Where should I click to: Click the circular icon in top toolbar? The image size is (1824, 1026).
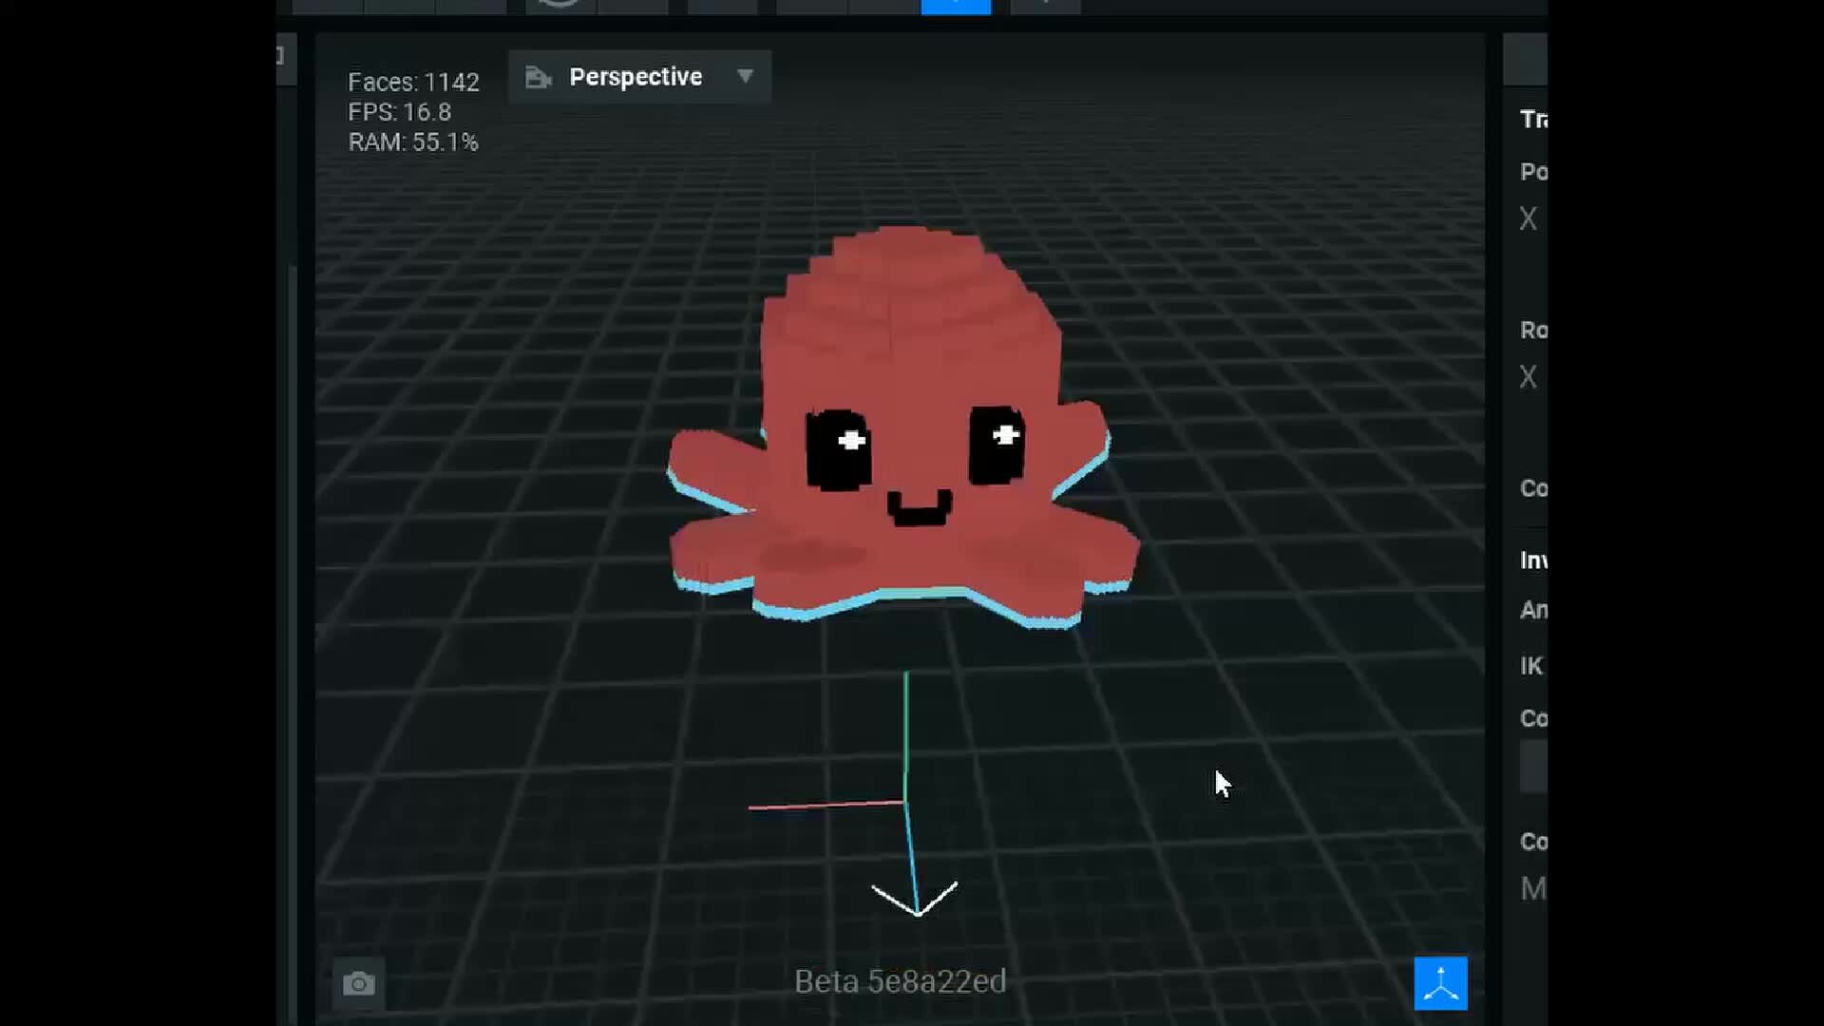coord(560,5)
